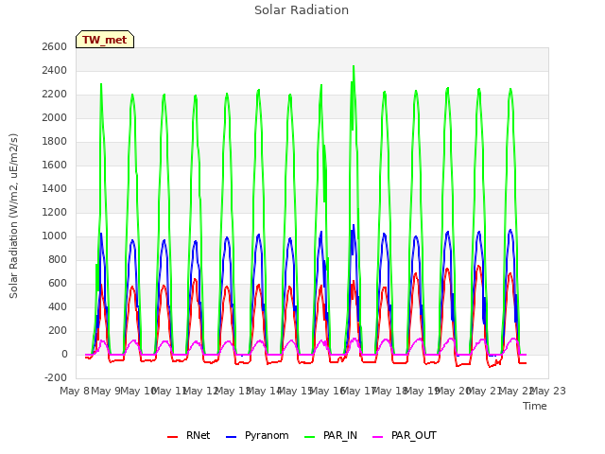Viewport: 605px width, 454px height.
Task: Click the 1200 y-axis tick label
Action: (55, 212)
